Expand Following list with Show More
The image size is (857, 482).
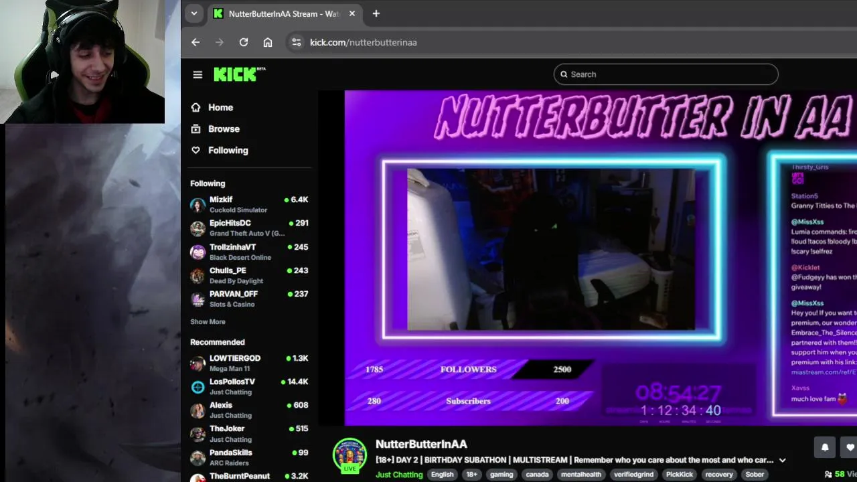pyautogui.click(x=208, y=322)
